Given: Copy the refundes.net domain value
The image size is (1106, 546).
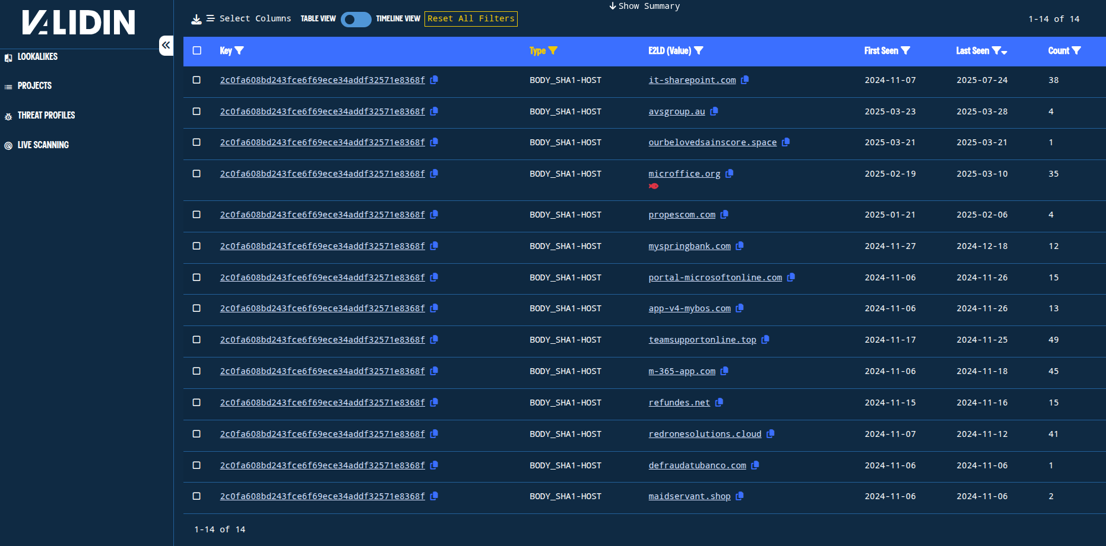Looking at the screenshot, I should [719, 403].
